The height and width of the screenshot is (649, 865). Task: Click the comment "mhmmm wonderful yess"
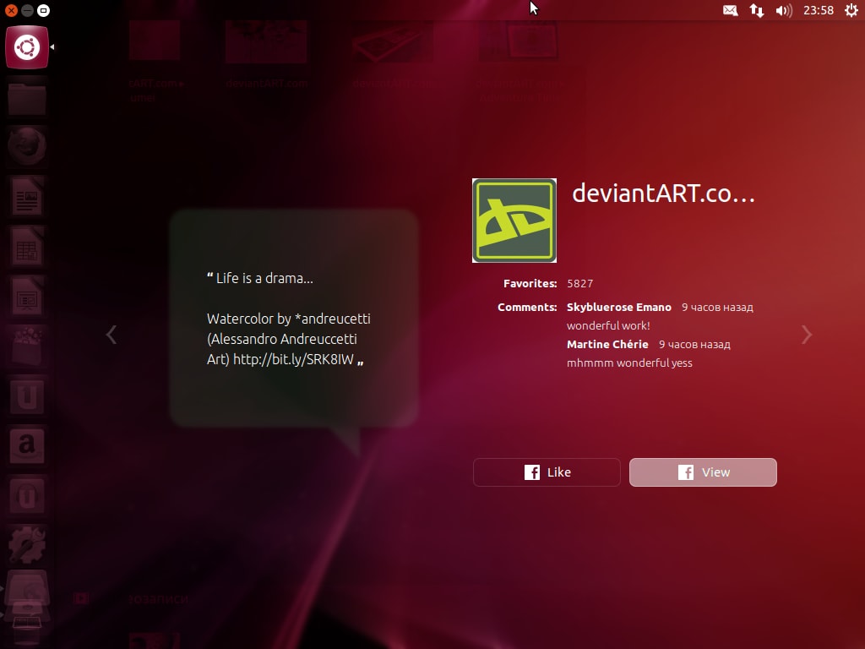pyautogui.click(x=629, y=363)
